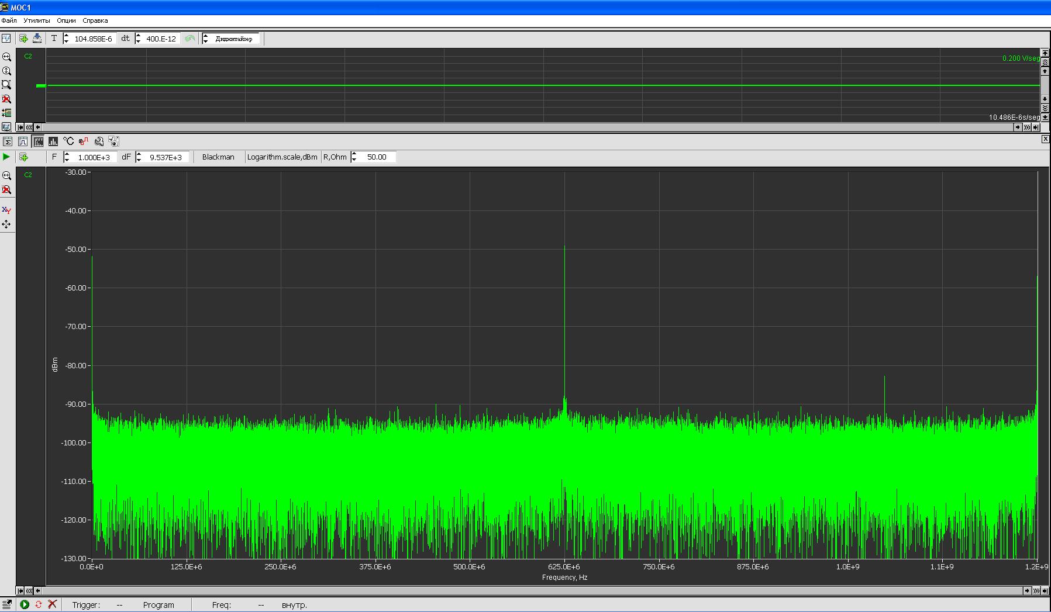Screen dimensions: 1051x612
Task: Open the wrench settings tool
Action: [x=99, y=141]
